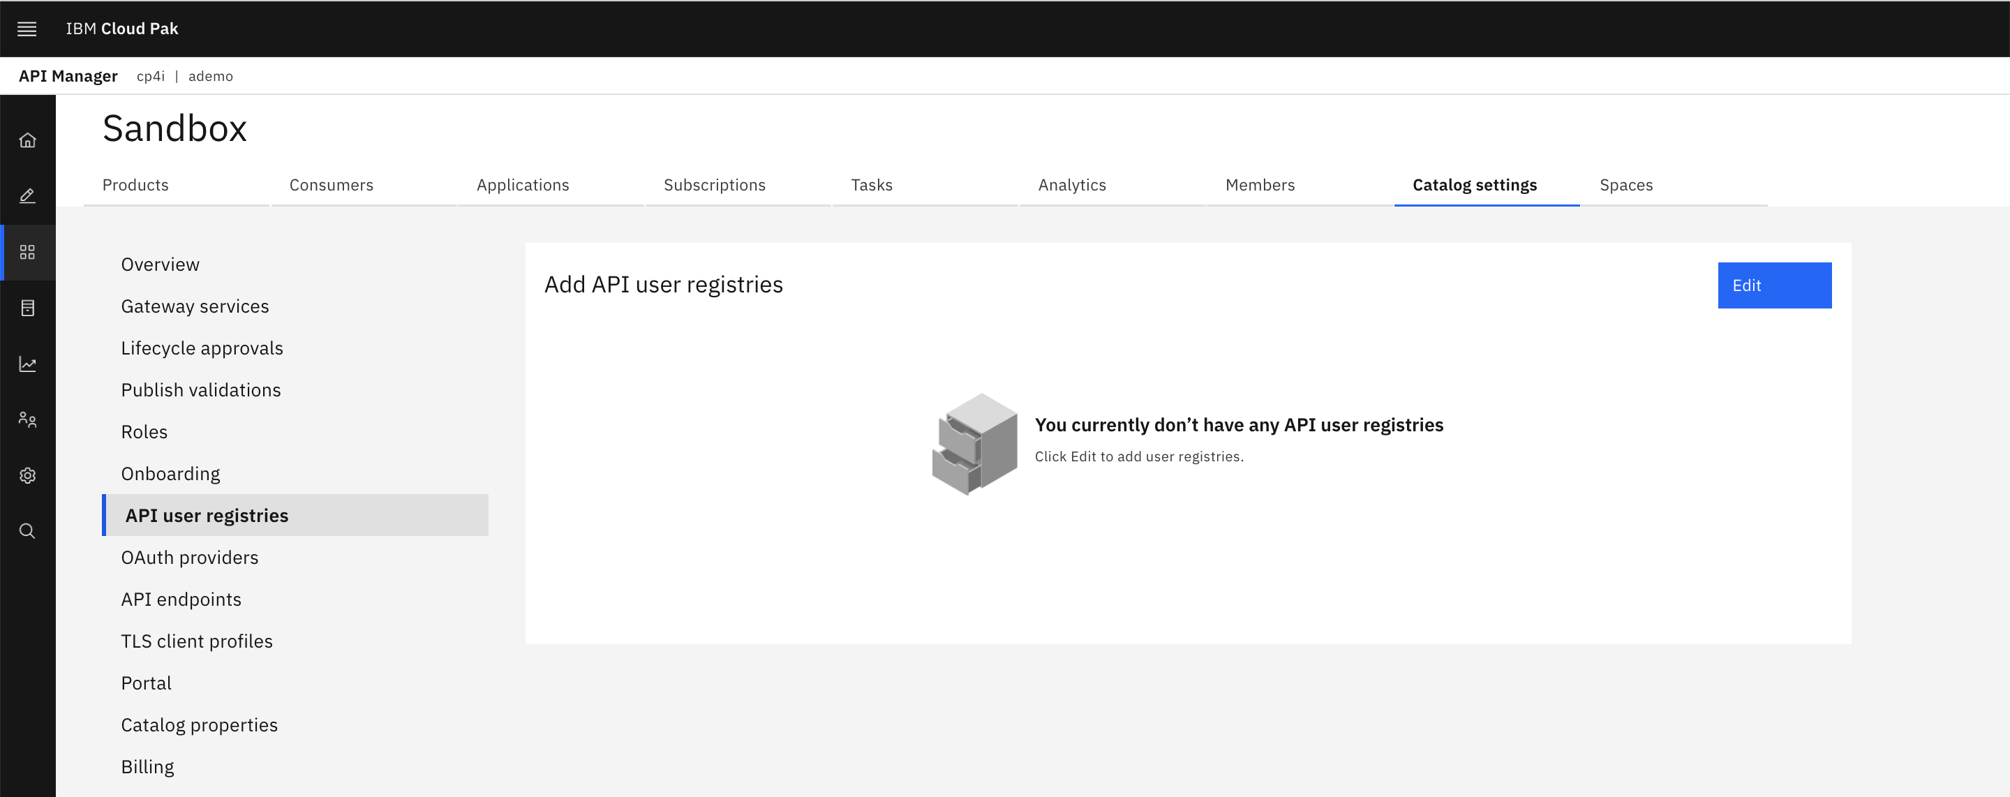Screen dimensions: 2010x797
Task: Click the search magnifier sidebar icon
Action: coord(27,532)
